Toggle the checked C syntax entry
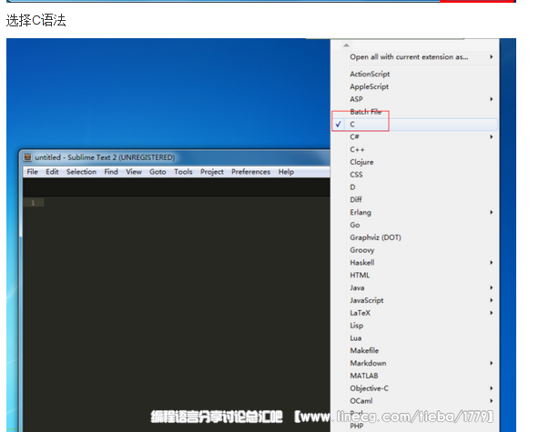 coord(414,125)
